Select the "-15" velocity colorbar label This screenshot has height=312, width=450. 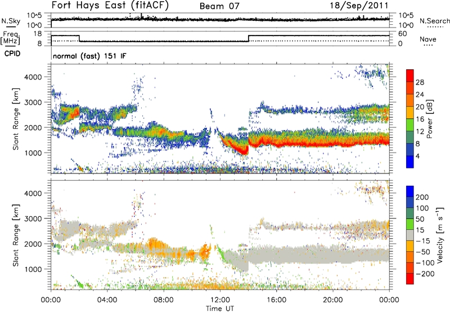click(x=423, y=241)
